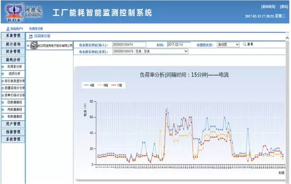Toggle the B相 series in chart legend
Viewport: 291px width, 184px height.
pyautogui.click(x=103, y=85)
